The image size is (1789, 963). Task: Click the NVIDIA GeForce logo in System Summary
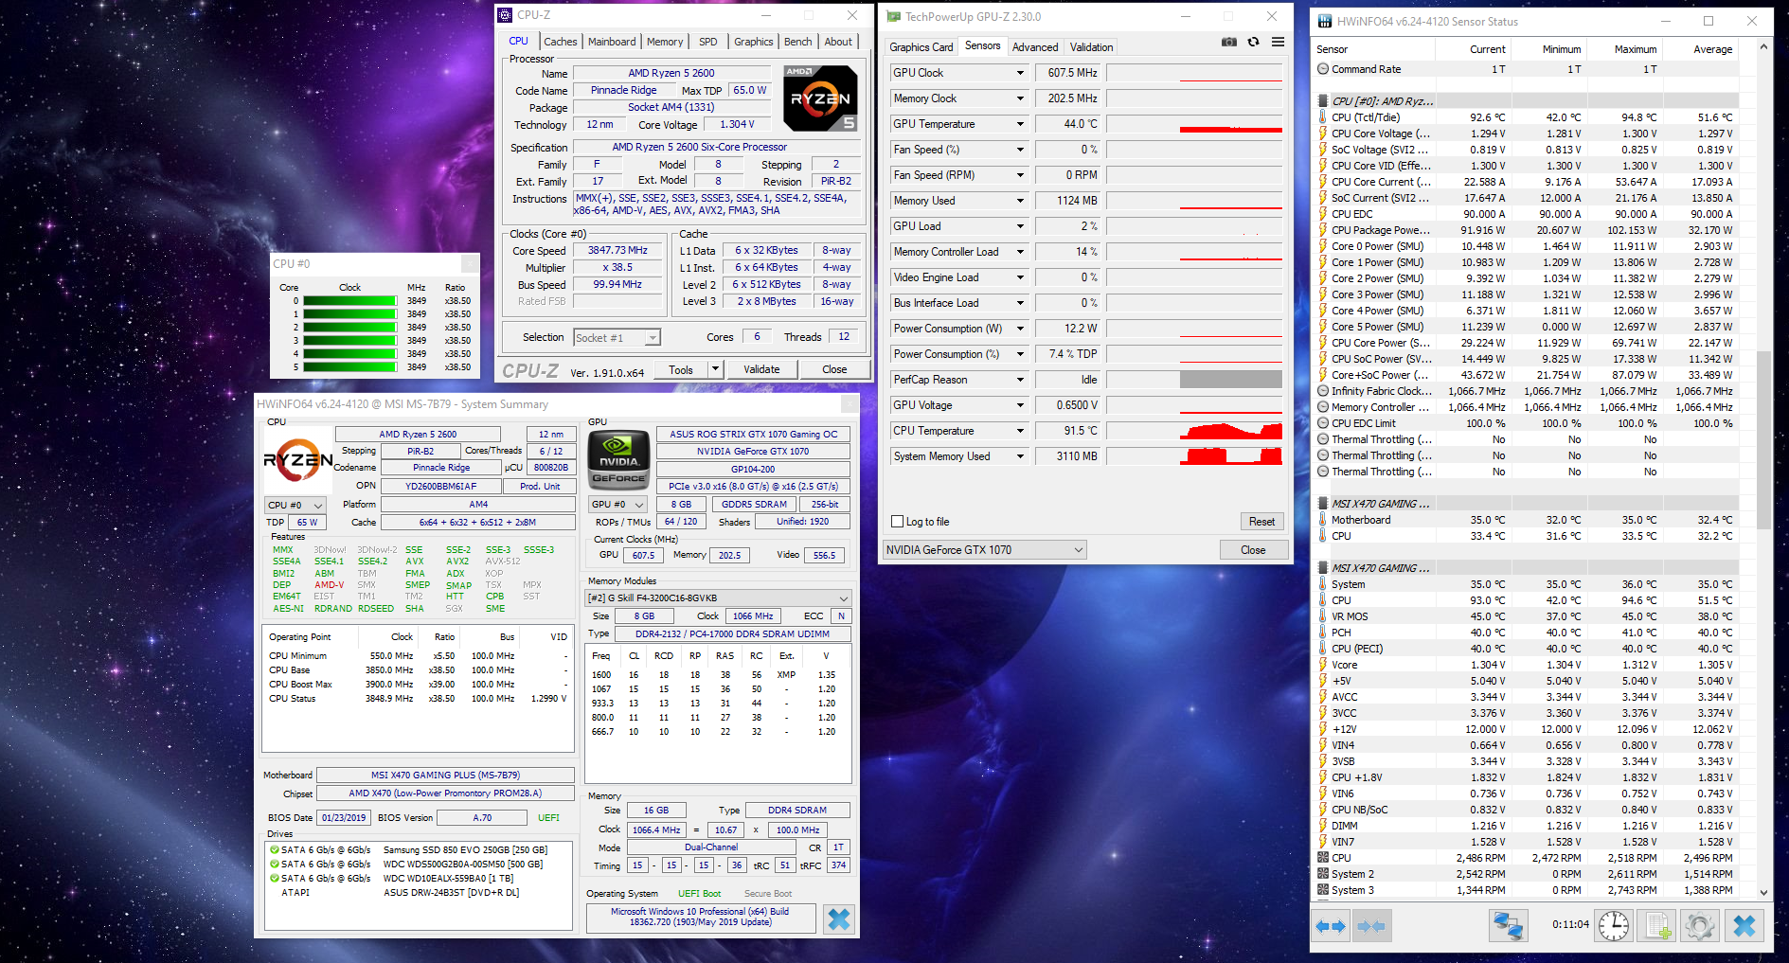coord(618,459)
